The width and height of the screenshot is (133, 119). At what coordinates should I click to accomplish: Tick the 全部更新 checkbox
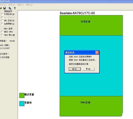(x=2, y=24)
